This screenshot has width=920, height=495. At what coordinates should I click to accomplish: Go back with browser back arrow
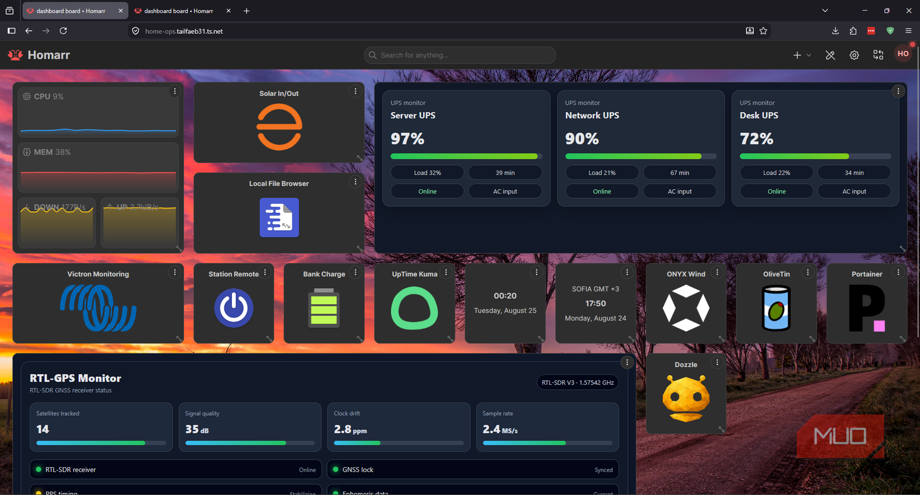[28, 31]
